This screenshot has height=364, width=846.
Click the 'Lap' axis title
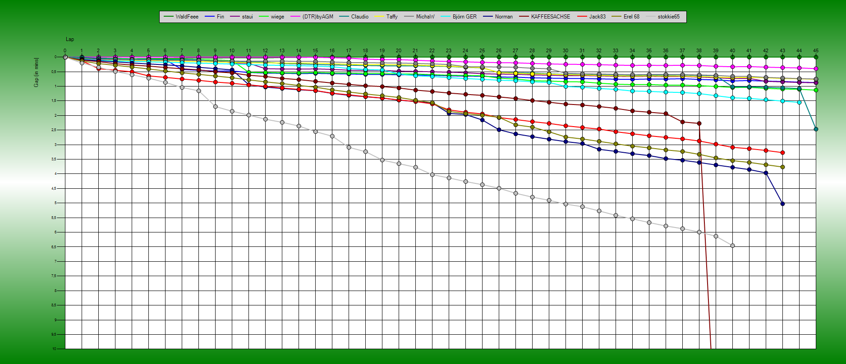coord(70,40)
